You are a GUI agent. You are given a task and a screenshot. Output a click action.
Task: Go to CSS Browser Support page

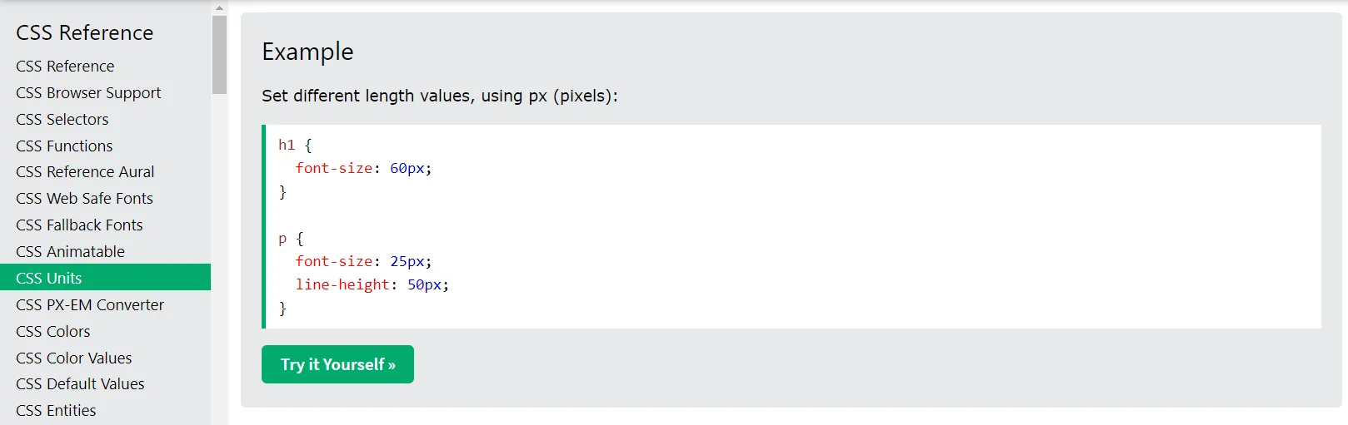click(88, 93)
